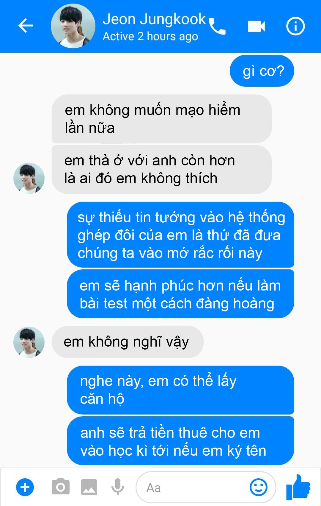Select the contact name Jeon Jungkook

pyautogui.click(x=154, y=19)
